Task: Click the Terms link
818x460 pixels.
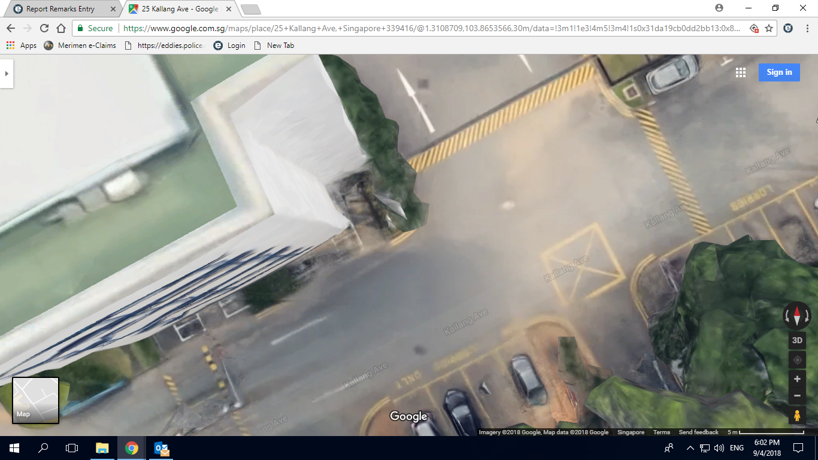Action: 661,432
